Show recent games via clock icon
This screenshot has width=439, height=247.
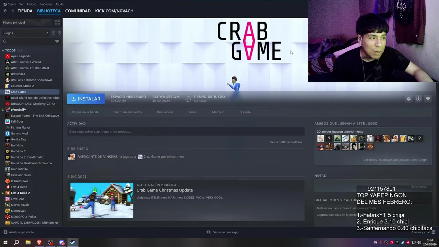coord(54,33)
